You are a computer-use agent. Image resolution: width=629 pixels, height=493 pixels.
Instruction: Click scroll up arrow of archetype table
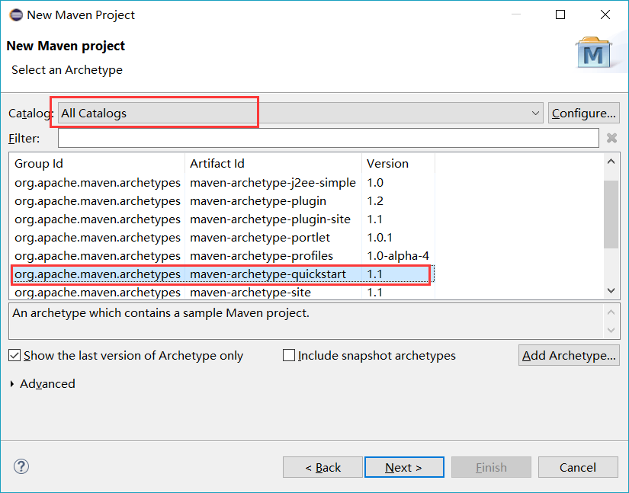(611, 162)
